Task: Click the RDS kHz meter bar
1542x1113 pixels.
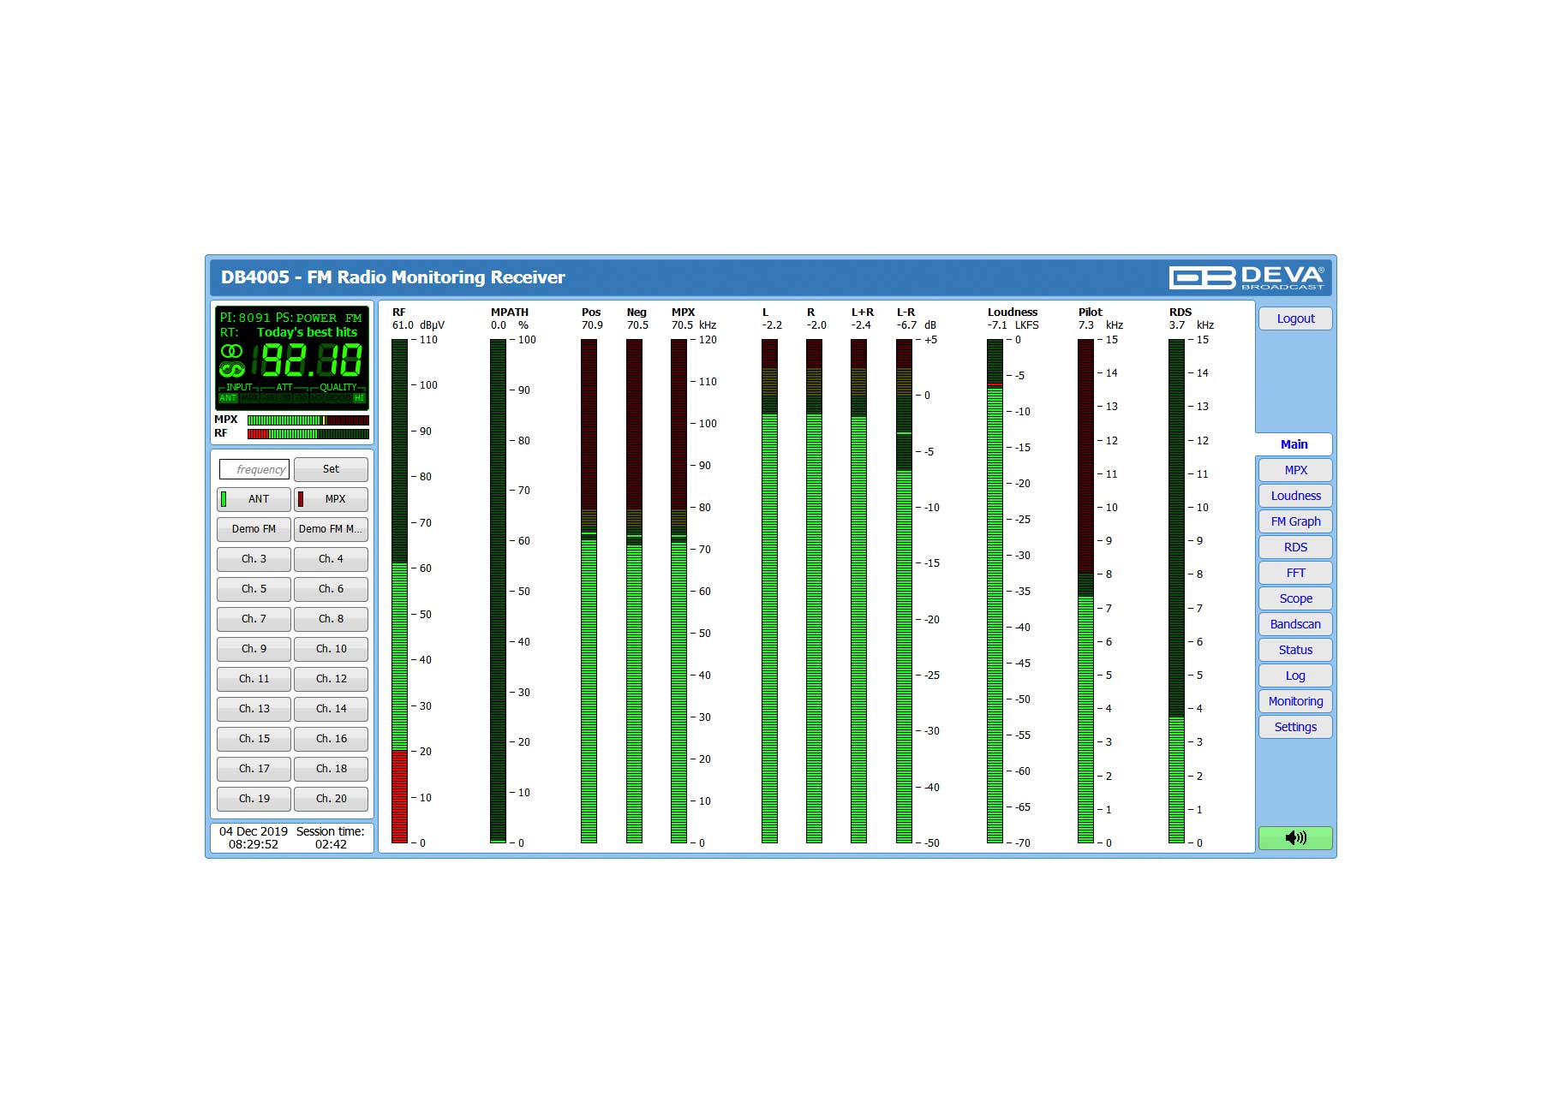Action: pos(1176,591)
